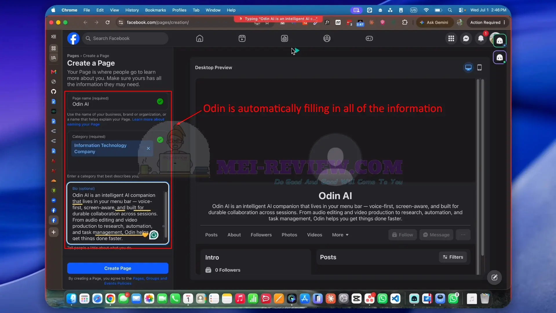Click the Facebook logo

coord(73,38)
